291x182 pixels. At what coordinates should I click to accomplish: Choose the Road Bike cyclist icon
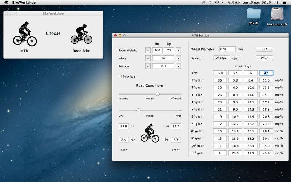tap(81, 34)
